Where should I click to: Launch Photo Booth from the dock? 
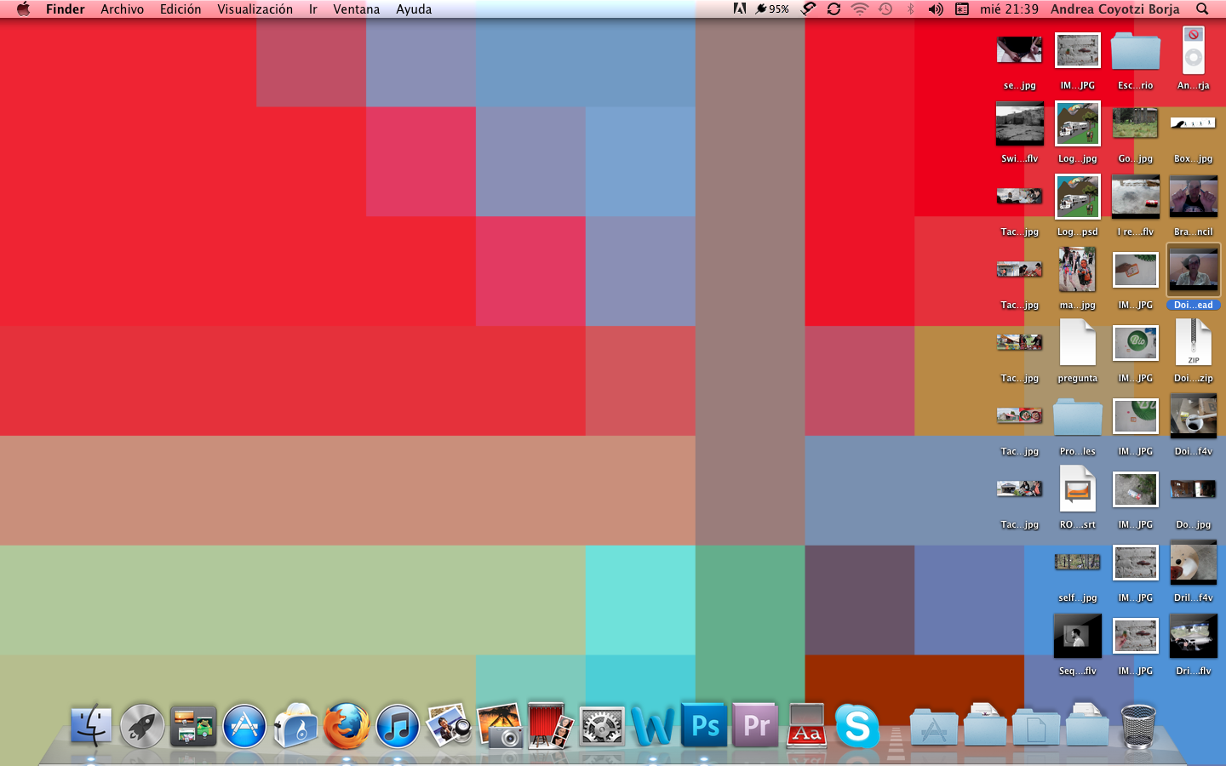550,726
